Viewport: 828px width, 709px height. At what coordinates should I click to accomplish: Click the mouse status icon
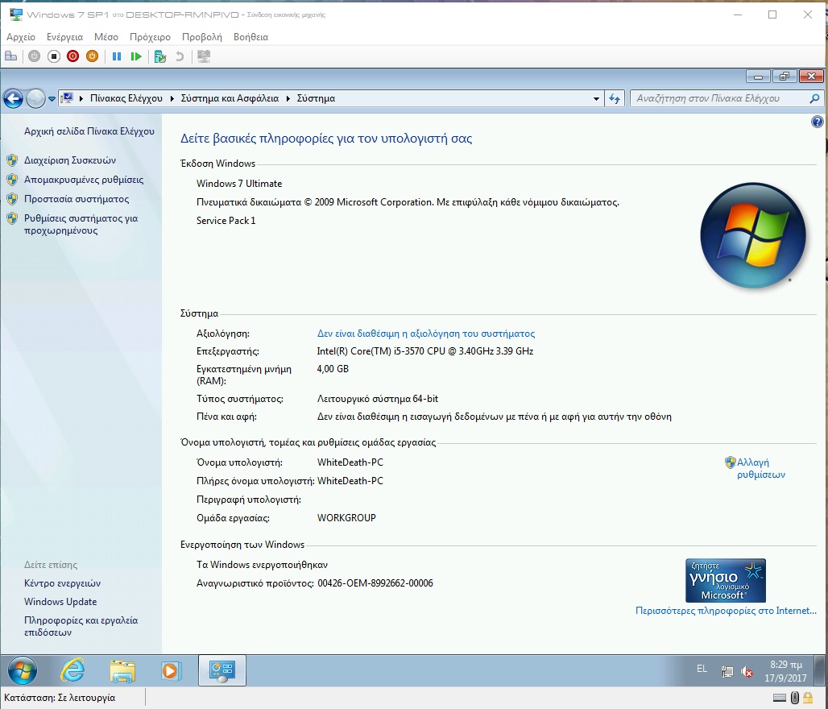tap(795, 698)
